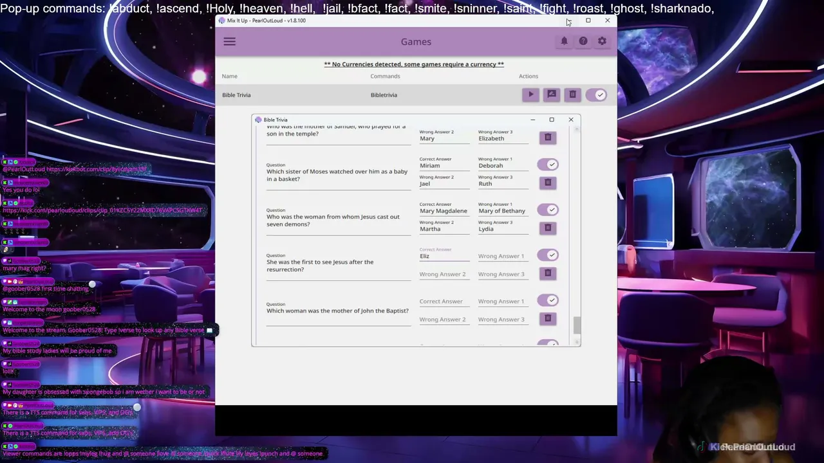Image resolution: width=824 pixels, height=463 pixels.
Task: Open the hamburger navigation menu
Action: [x=229, y=42]
